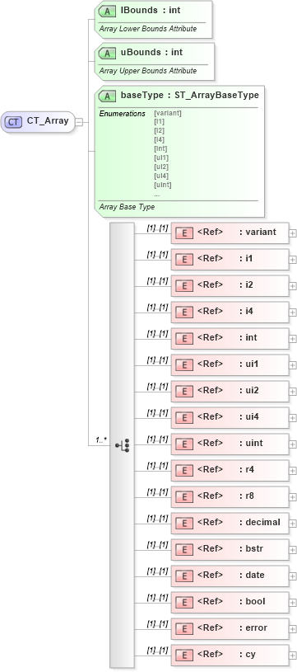Expand the bstr element reference
The height and width of the screenshot is (672, 297).
[293, 550]
